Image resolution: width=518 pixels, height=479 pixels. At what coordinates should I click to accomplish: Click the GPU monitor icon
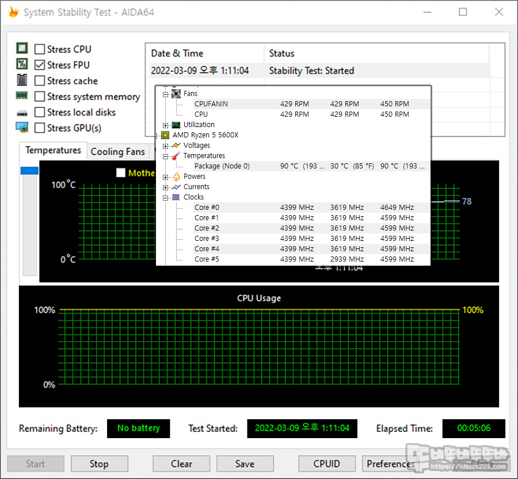point(22,128)
